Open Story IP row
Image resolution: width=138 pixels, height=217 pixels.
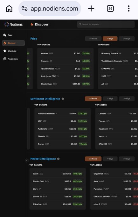[58, 189]
